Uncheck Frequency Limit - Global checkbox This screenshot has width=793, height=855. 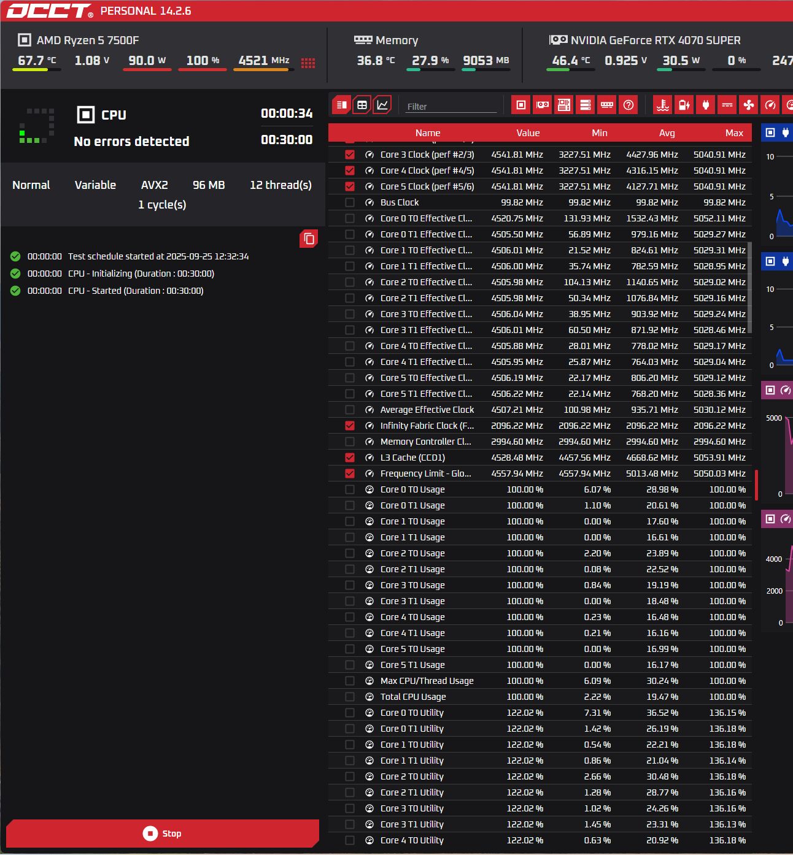(x=350, y=474)
